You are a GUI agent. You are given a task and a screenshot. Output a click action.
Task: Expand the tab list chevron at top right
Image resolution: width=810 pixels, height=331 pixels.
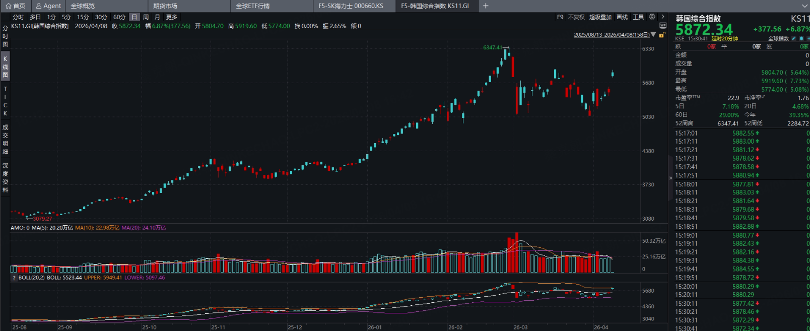click(805, 6)
